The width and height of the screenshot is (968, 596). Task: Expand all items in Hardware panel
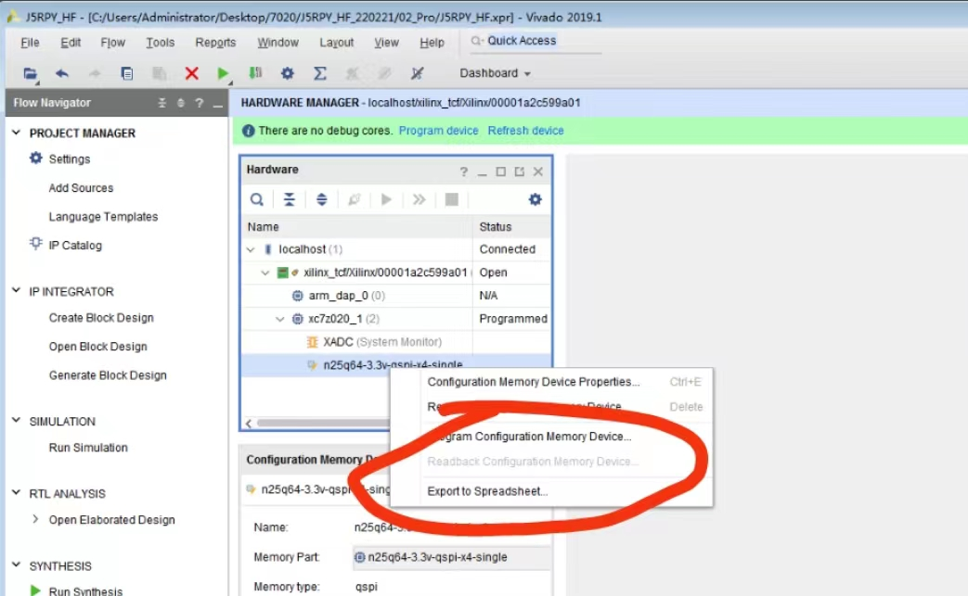[x=322, y=199]
